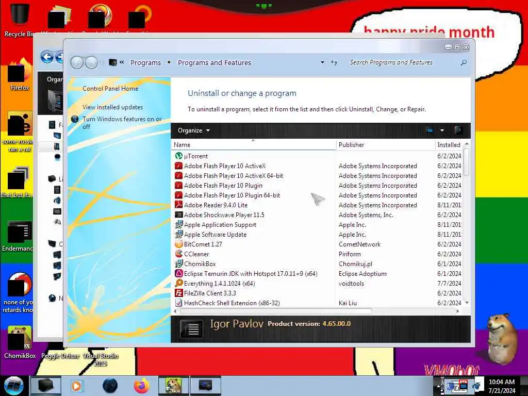
Task: Click the Eclipse Temurin JDK icon
Action: point(178,273)
